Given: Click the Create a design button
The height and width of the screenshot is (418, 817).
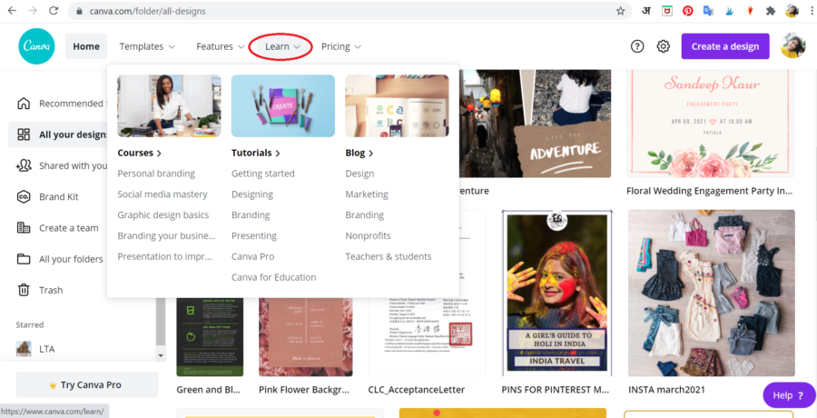Looking at the screenshot, I should click(724, 46).
